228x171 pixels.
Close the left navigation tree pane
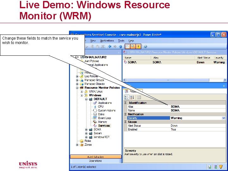(119, 52)
